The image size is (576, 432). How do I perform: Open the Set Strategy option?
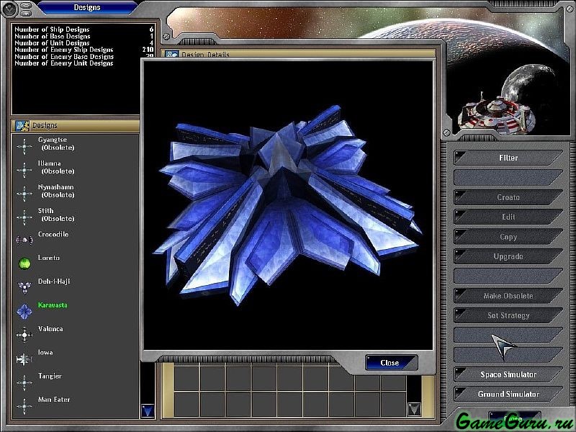click(508, 315)
